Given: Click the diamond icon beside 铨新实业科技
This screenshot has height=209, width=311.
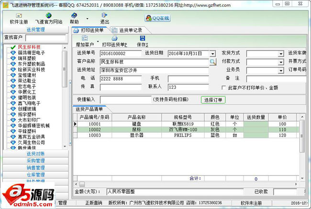Looking at the screenshot, I should coord(13,70).
